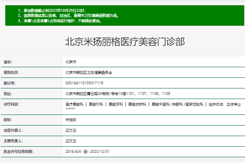Click notice line about 凌晨1点至凌晨5点 maintenance
This screenshot has width=245, height=163.
coord(60,21)
